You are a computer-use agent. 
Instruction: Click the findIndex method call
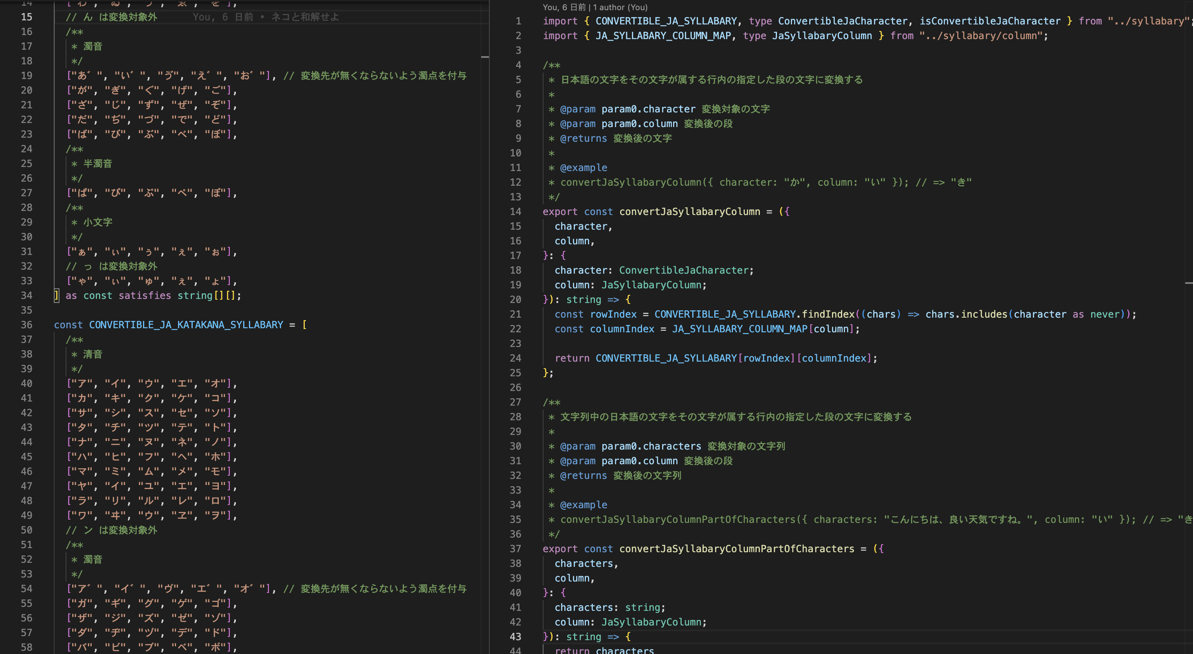pos(828,314)
